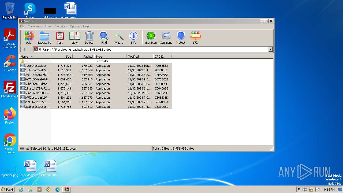This screenshot has height=193, width=343.
Task: Open Recycle Bin desktop icon
Action: point(10,11)
